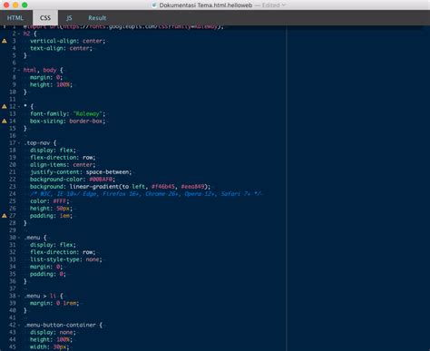Image resolution: width=430 pixels, height=351 pixels.
Task: Click flex-direction: row on line 19
Action: coord(63,158)
